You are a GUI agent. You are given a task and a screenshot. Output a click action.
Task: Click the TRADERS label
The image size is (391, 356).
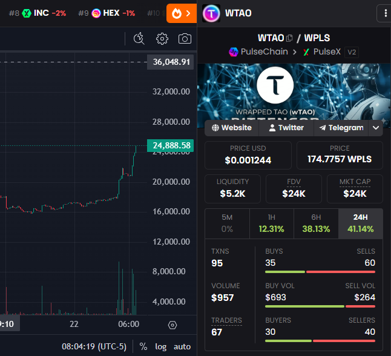[x=226, y=320]
